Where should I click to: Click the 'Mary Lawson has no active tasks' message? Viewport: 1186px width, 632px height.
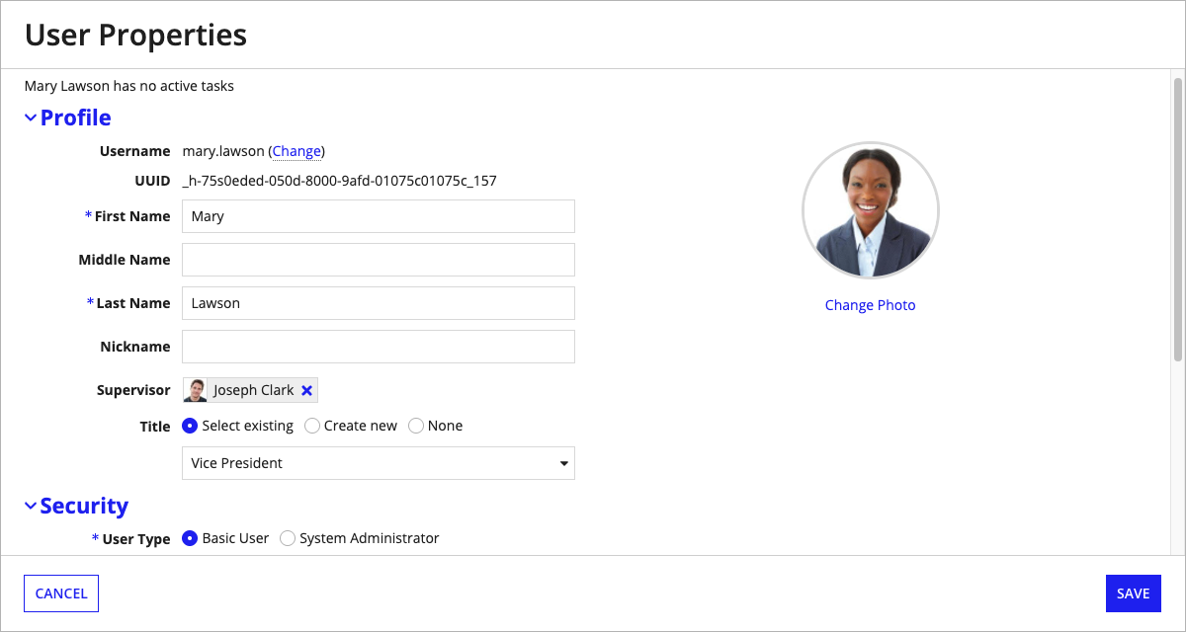129,86
